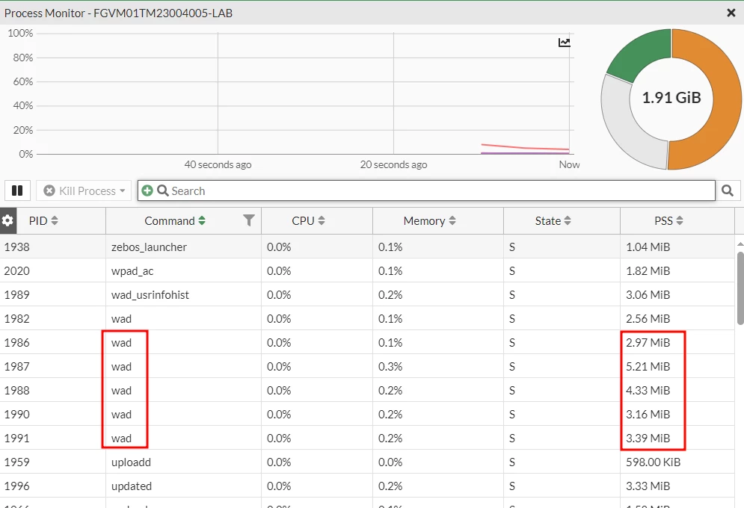Click the 5.21 MiB PSS value
The width and height of the screenshot is (744, 508).
click(x=648, y=366)
